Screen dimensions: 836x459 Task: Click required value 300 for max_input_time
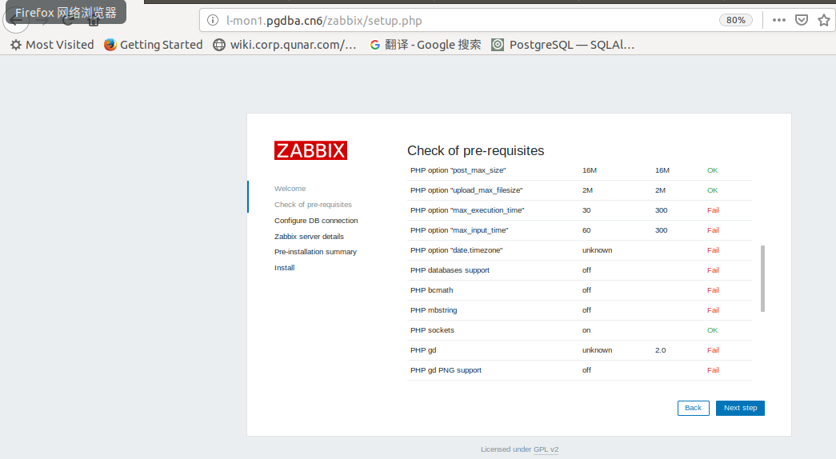coord(661,230)
